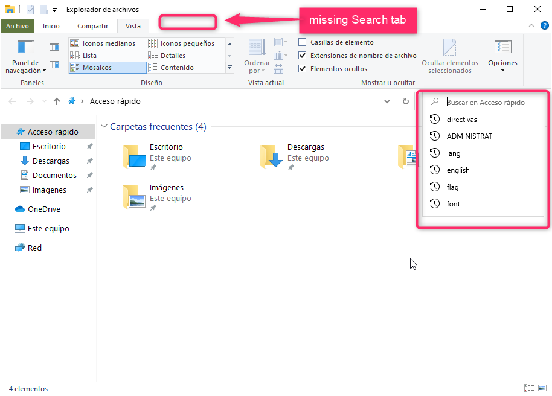Collapse the ribbon with the chevron
Image resolution: width=552 pixels, height=396 pixels.
coord(531,25)
